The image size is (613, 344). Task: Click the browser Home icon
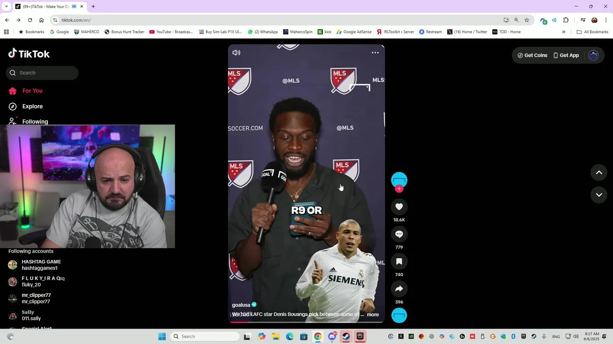[x=42, y=20]
